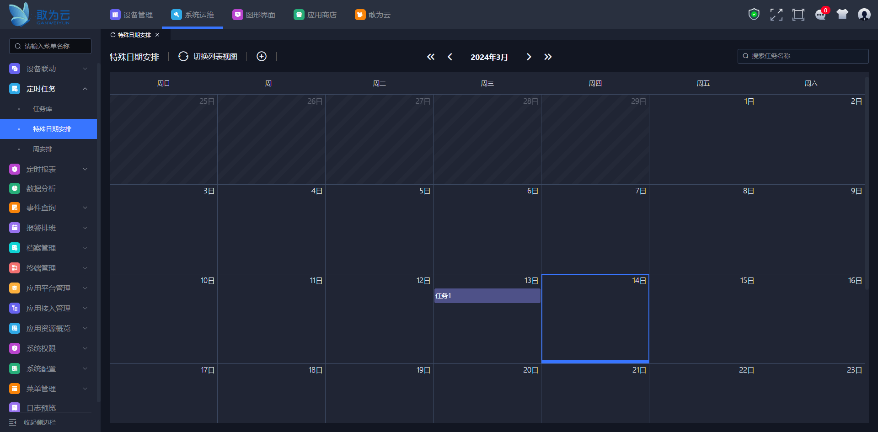Screen dimensions: 878x432
Task: Switch to list view via 切换列表视图
Action: pos(215,56)
